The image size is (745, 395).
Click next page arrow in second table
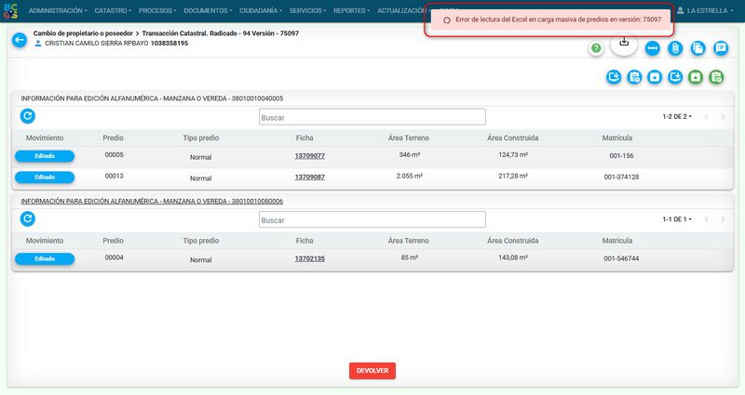(x=723, y=219)
